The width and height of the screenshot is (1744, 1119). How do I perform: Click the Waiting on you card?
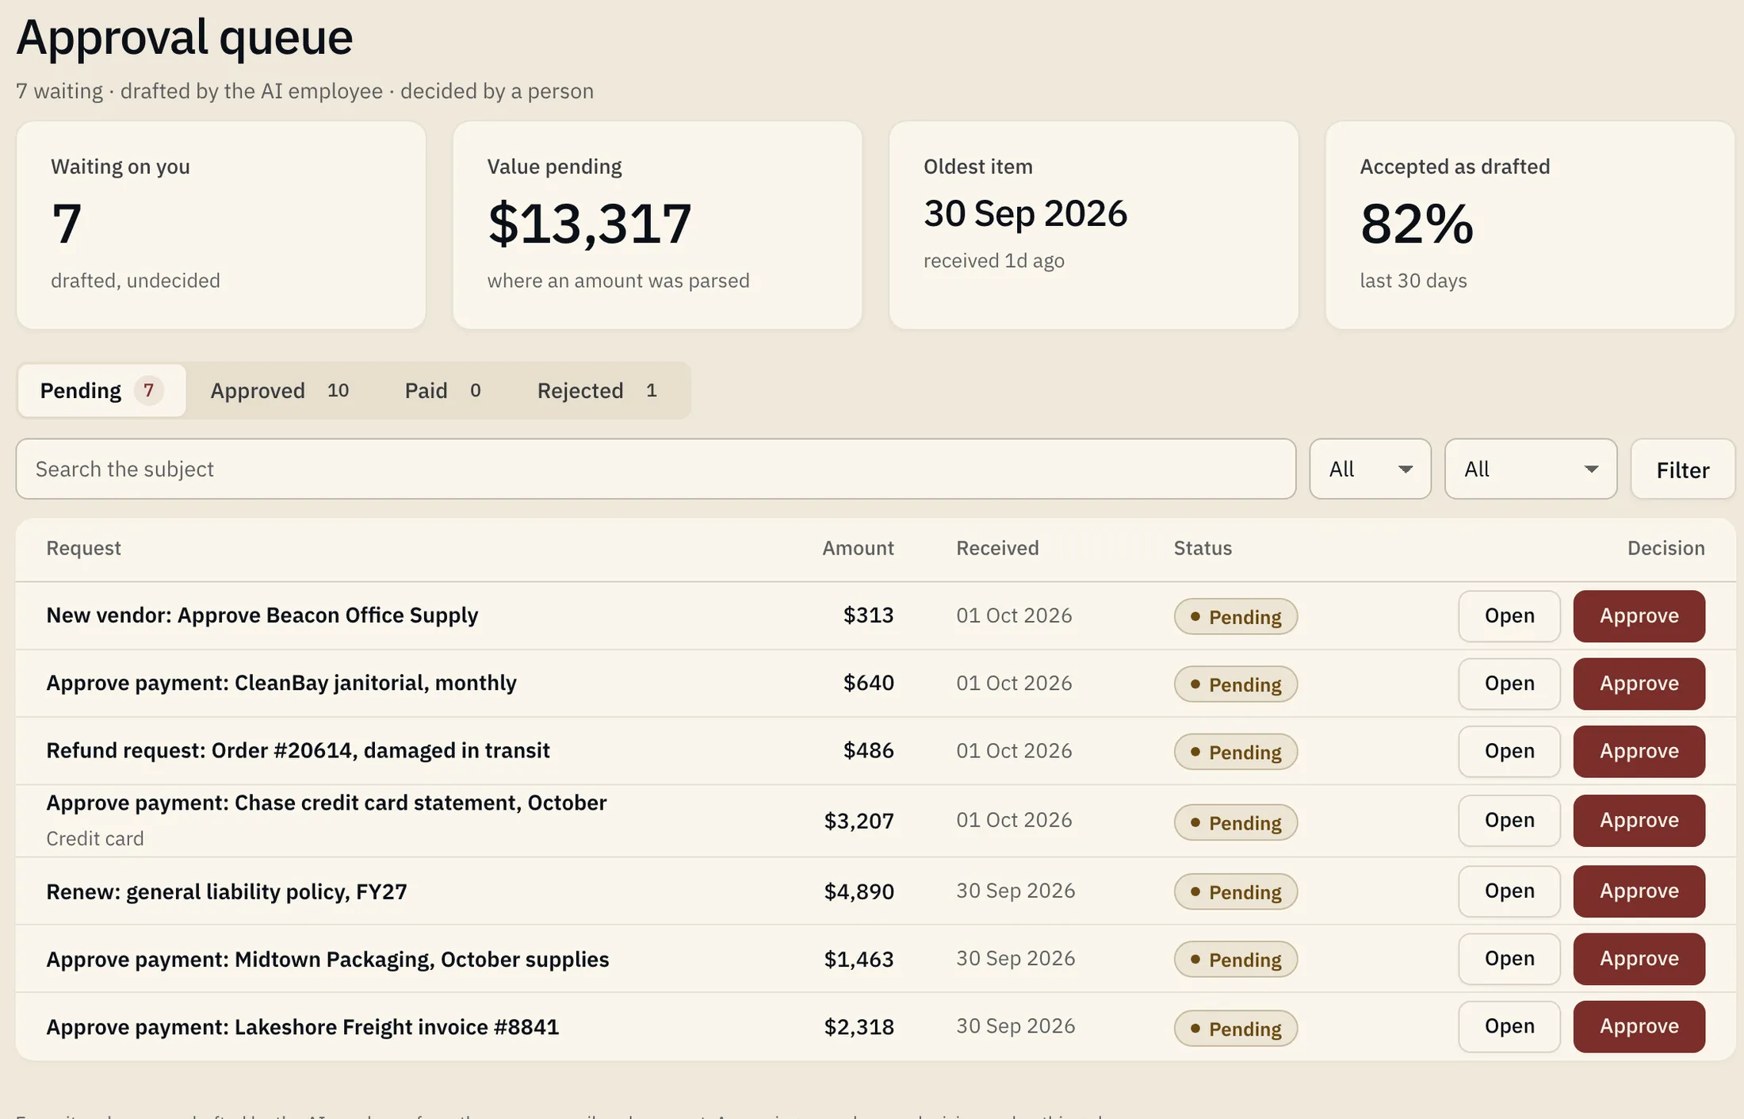[x=220, y=225]
